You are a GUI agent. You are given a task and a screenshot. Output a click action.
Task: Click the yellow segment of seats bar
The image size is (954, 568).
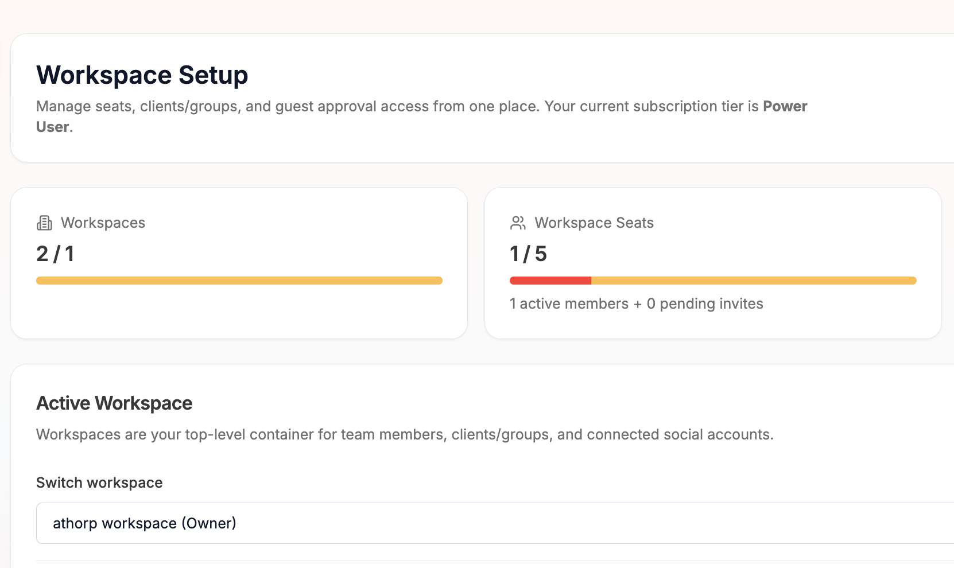(x=753, y=281)
